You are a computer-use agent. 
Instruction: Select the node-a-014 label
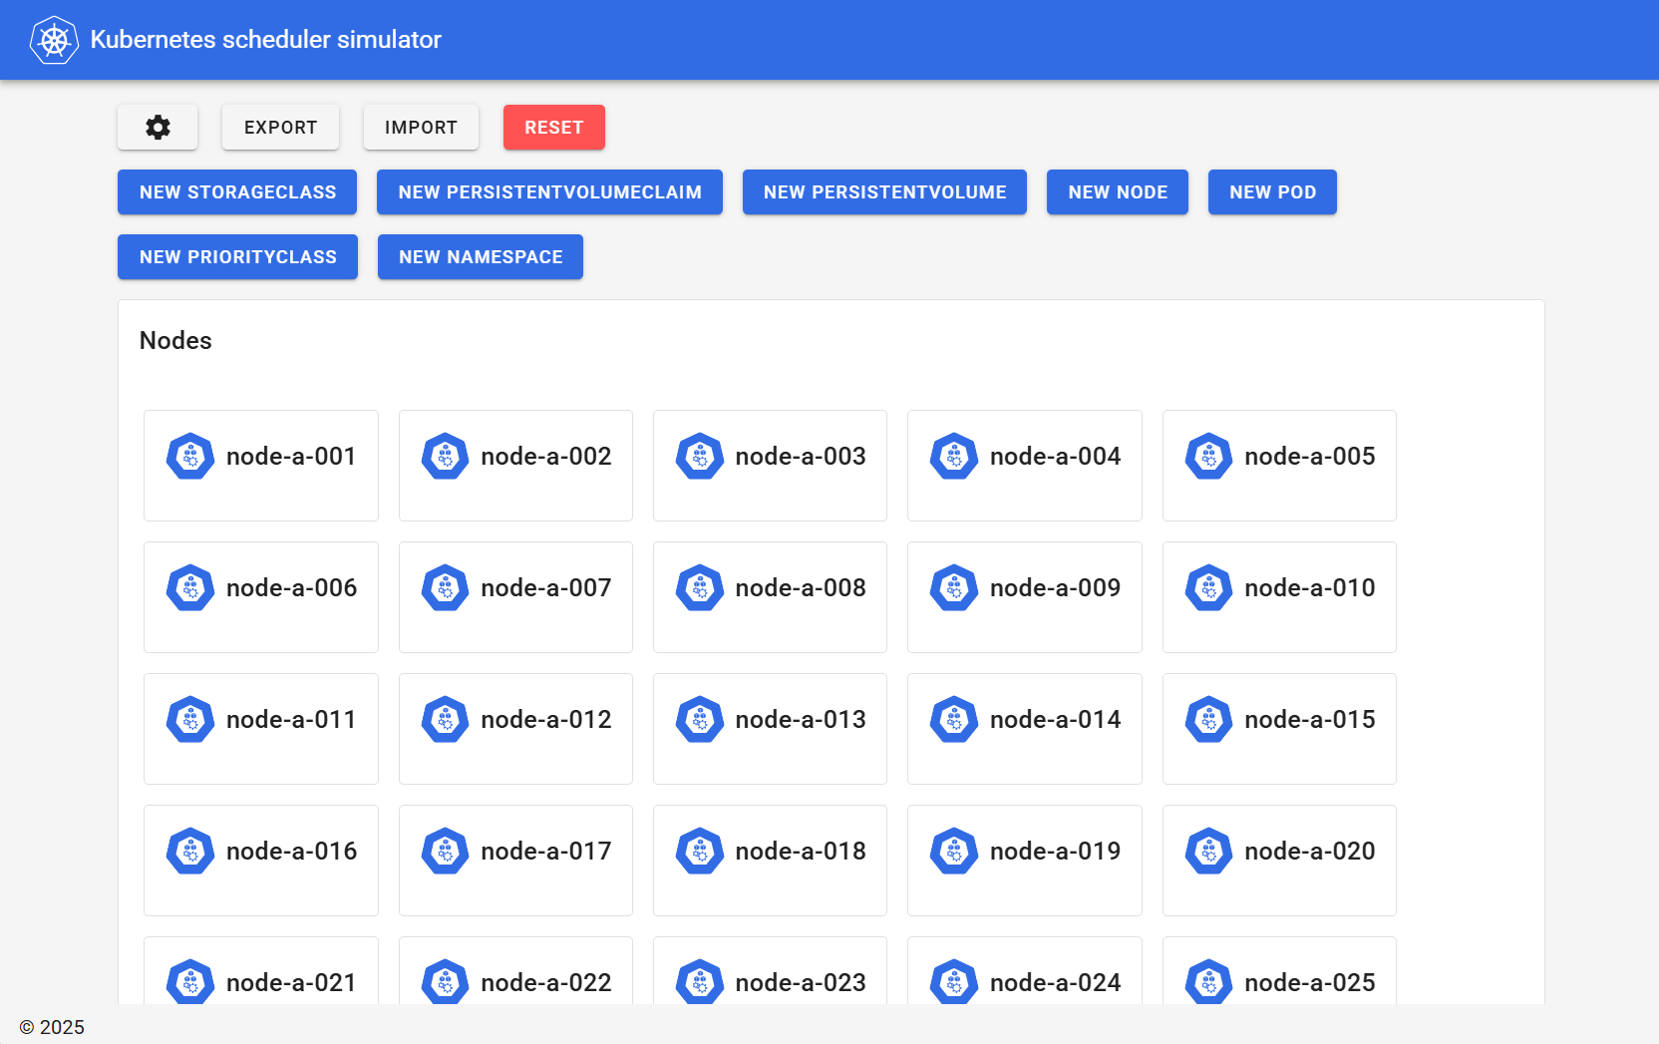(1056, 720)
